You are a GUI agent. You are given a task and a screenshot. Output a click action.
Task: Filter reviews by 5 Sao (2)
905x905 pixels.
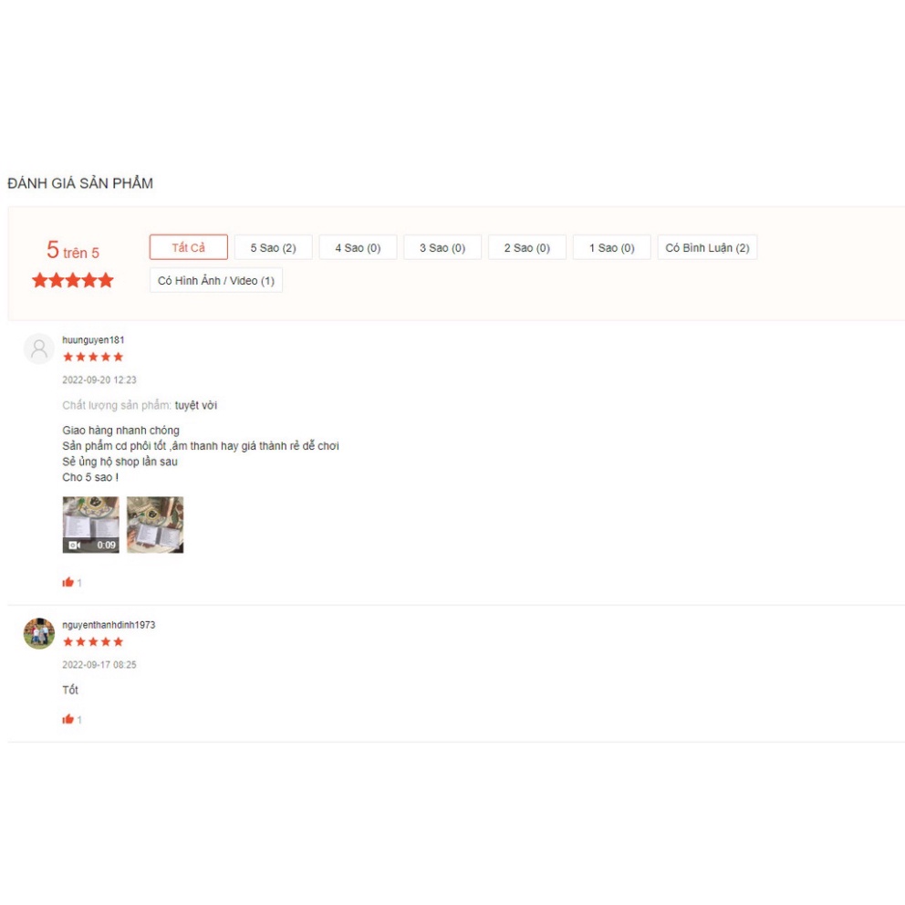click(273, 247)
